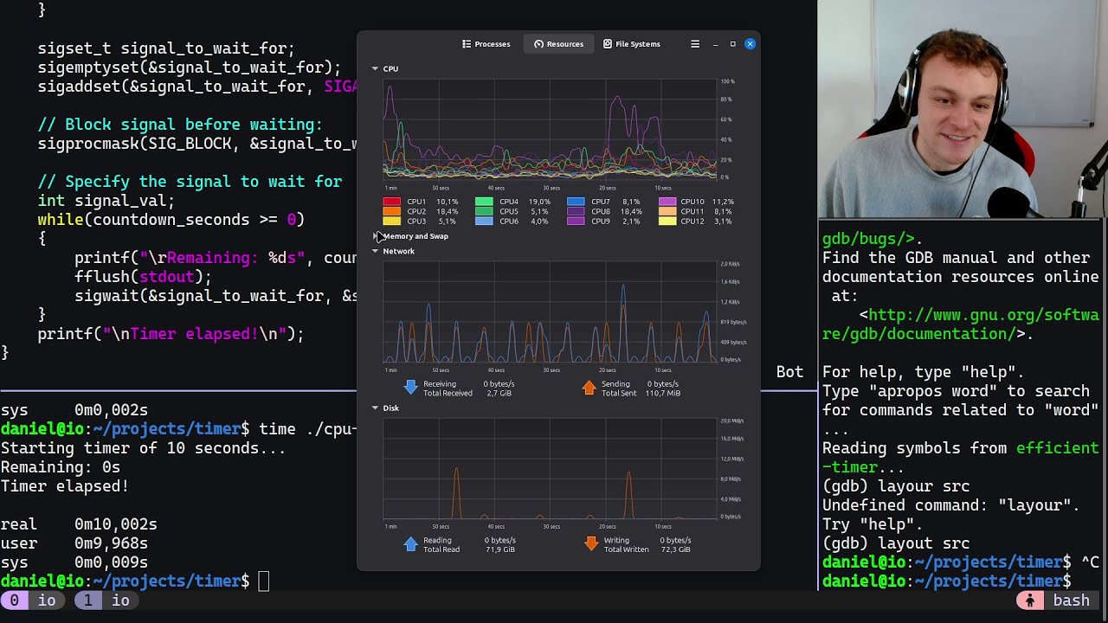Open the File Systems tab
This screenshot has width=1108, height=623.
click(632, 44)
